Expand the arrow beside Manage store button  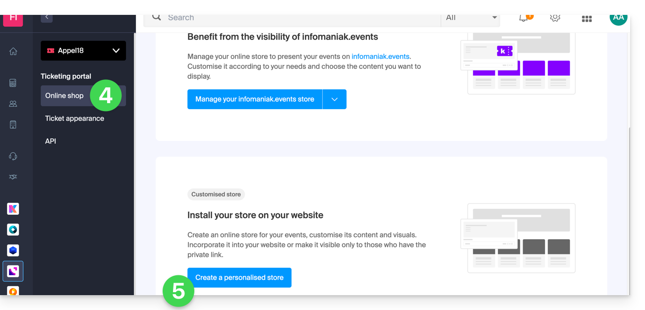click(335, 99)
